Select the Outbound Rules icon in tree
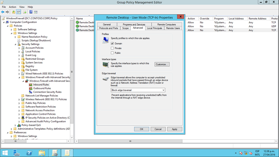 click(x=31, y=89)
